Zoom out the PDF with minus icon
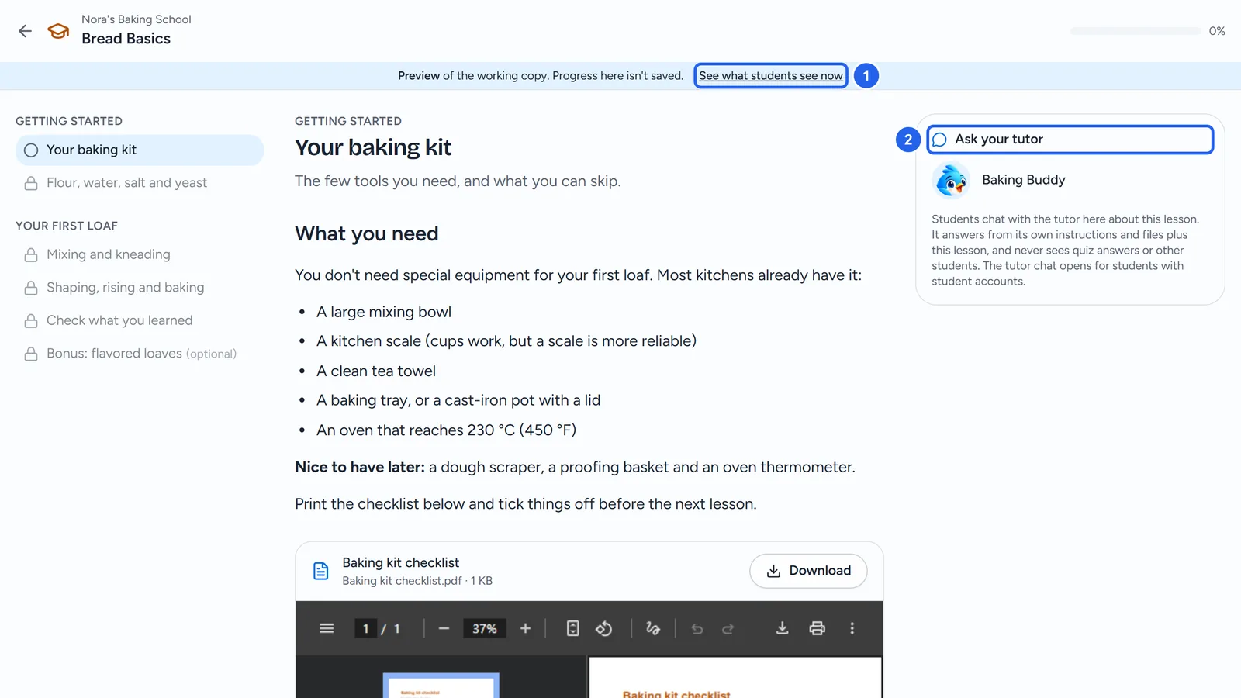 coord(444,628)
